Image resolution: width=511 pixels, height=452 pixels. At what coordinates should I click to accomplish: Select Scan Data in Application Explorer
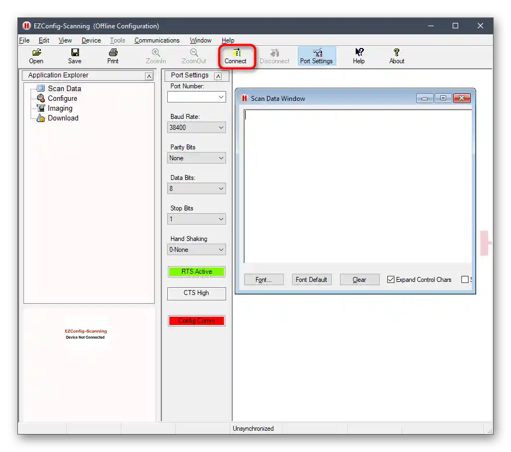coord(64,88)
